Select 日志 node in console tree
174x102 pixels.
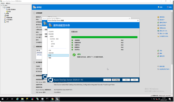click(x=8, y=22)
